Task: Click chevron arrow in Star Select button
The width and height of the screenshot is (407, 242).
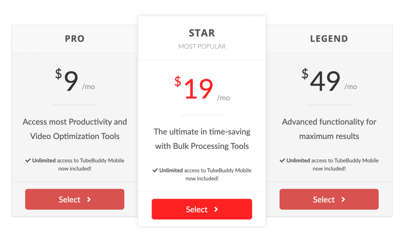Action: click(216, 209)
